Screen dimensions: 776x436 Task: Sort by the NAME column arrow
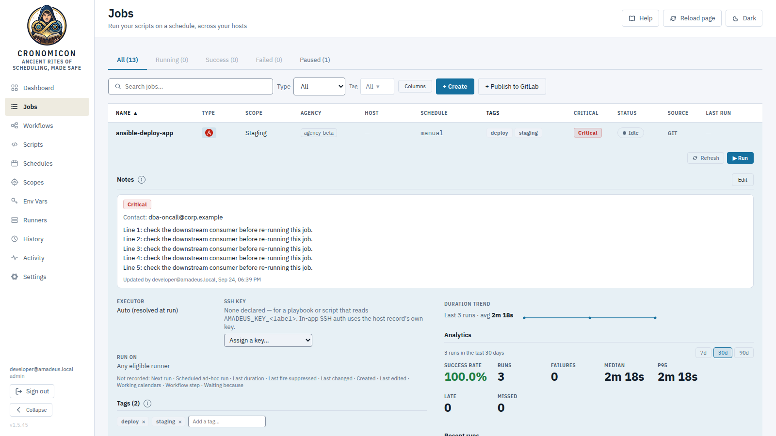(135, 113)
